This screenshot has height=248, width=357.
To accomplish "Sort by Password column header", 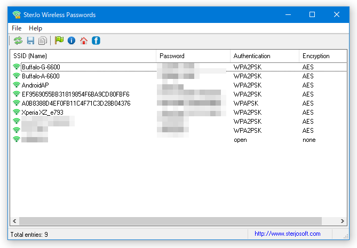I will pyautogui.click(x=193, y=56).
